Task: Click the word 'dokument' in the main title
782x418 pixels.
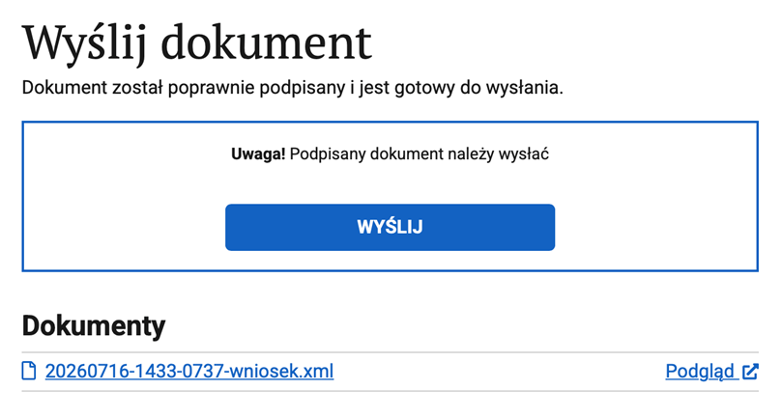Action: click(266, 42)
